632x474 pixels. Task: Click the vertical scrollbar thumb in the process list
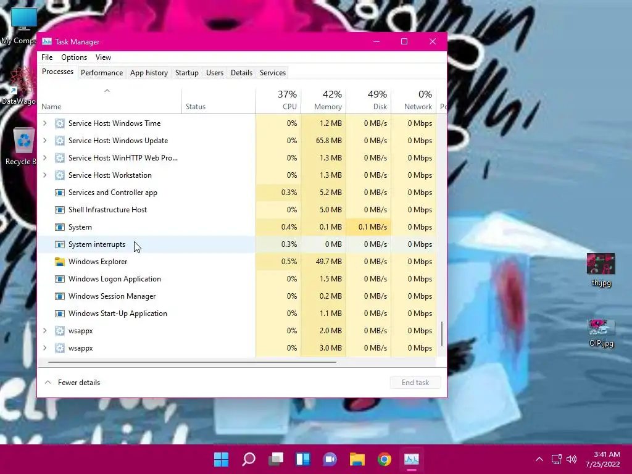point(442,334)
